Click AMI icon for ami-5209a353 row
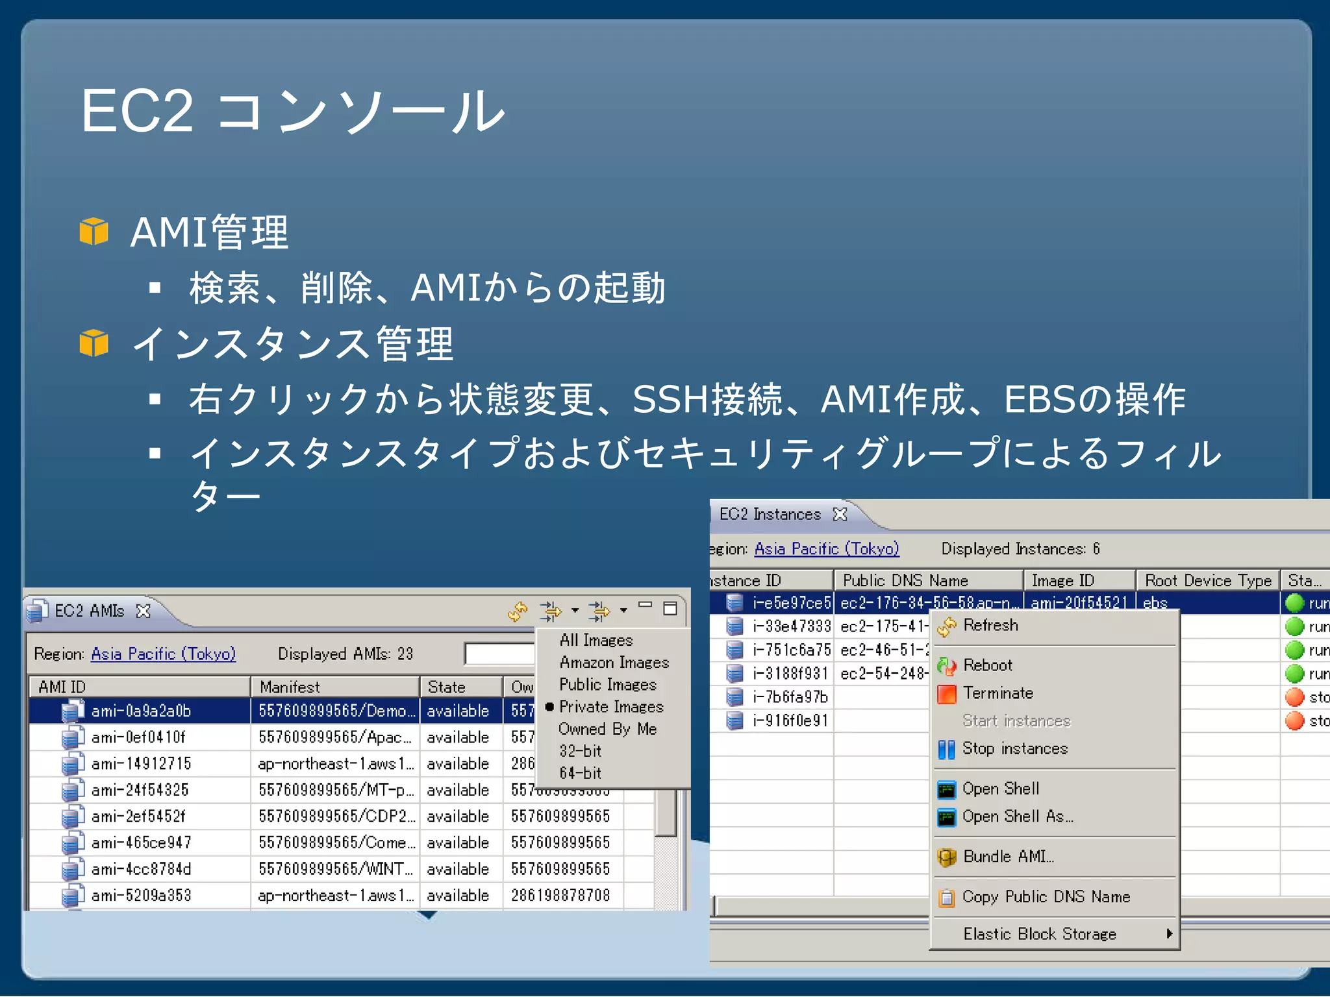This screenshot has height=997, width=1330. click(x=73, y=896)
